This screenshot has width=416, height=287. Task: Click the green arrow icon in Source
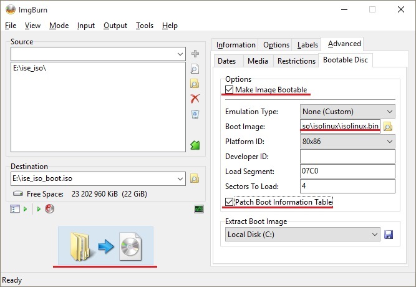click(195, 145)
